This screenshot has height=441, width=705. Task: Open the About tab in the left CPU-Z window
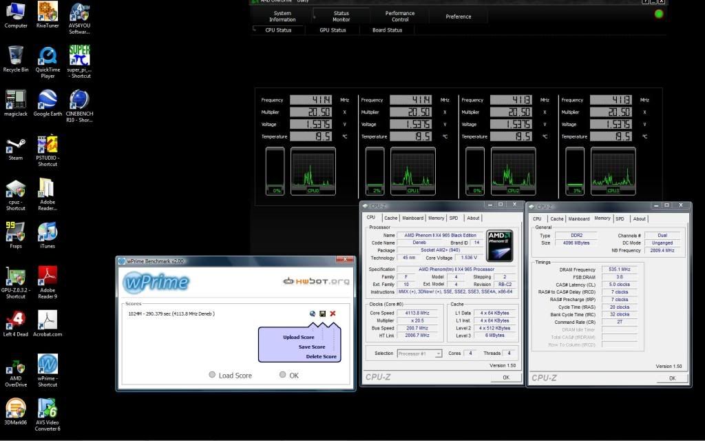click(x=473, y=218)
